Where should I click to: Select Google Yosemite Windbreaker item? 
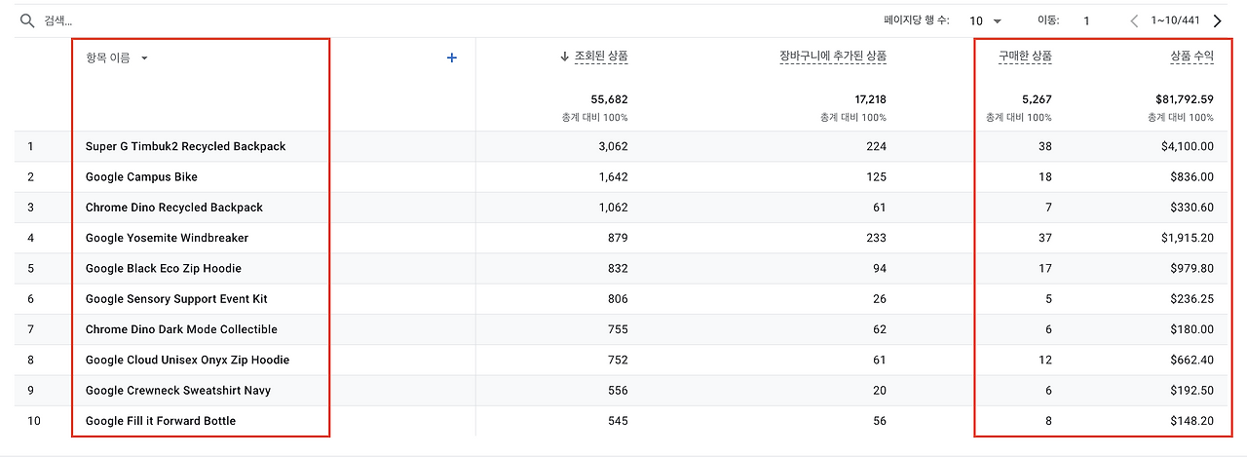[x=167, y=238]
